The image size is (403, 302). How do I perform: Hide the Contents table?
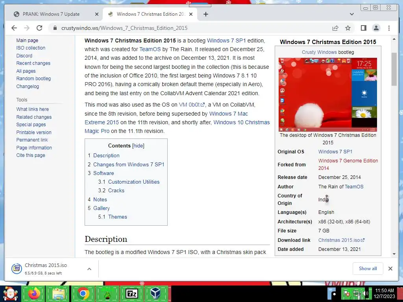tap(138, 145)
